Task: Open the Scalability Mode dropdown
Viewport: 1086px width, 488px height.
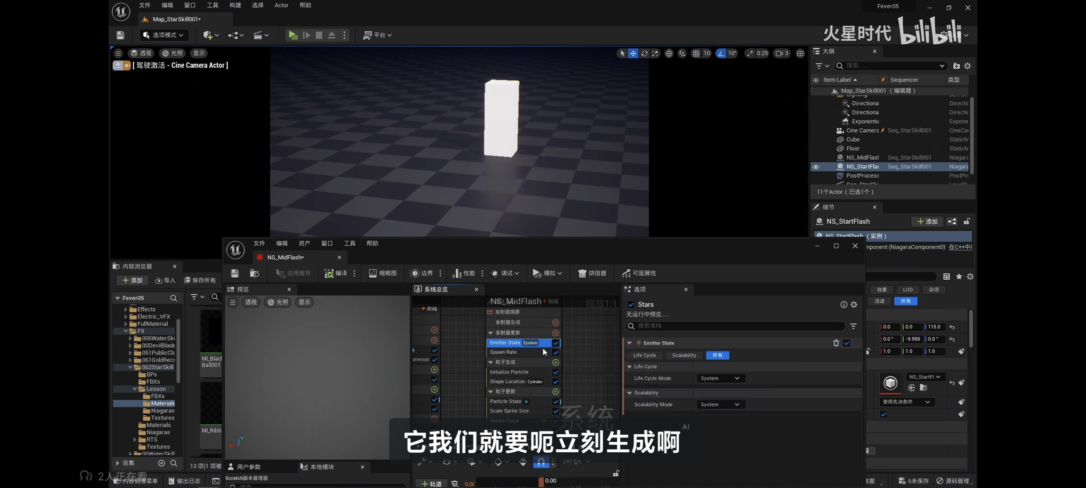Action: (719, 404)
